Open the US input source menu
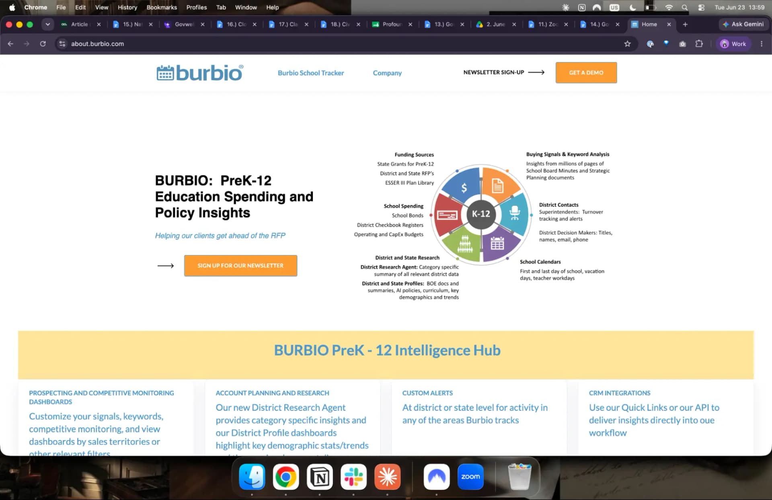Screen dimensions: 772x500 [614, 7]
